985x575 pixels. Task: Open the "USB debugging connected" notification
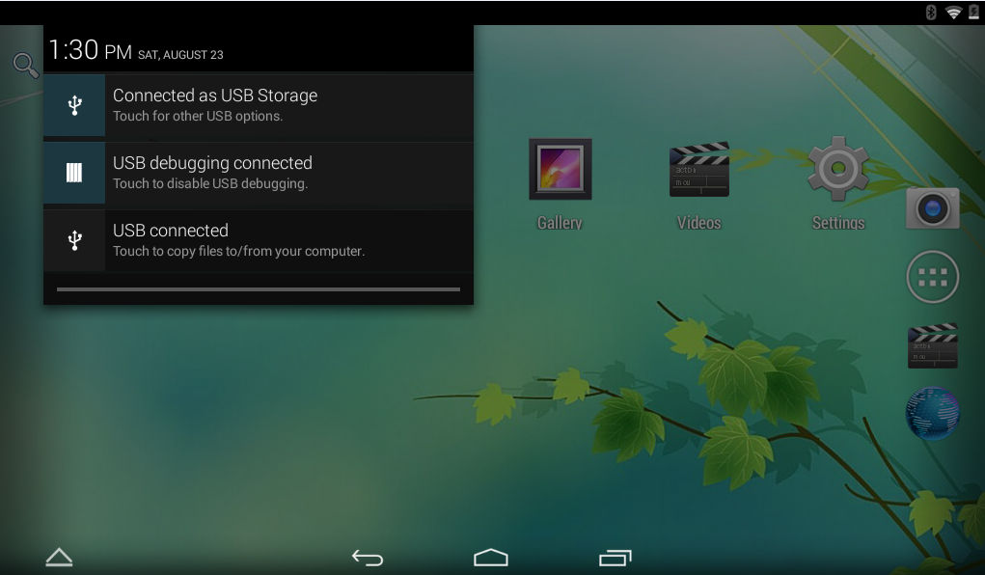click(x=259, y=173)
